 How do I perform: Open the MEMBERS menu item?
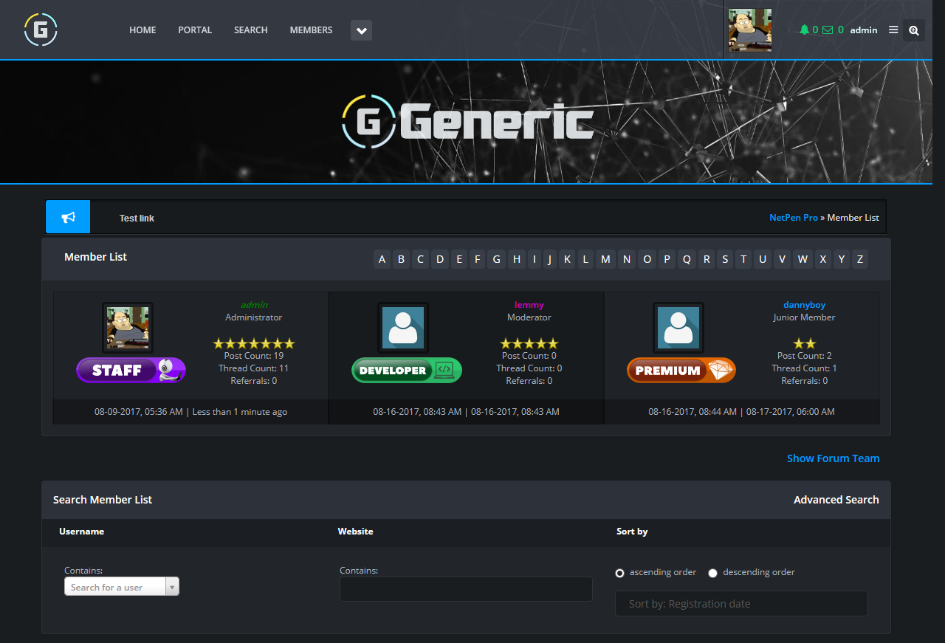[310, 30]
